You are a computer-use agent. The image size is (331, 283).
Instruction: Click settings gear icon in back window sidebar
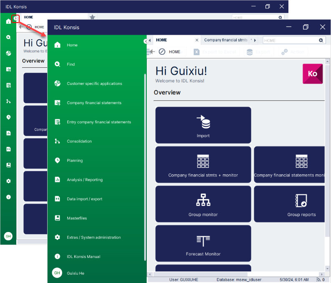(8, 181)
